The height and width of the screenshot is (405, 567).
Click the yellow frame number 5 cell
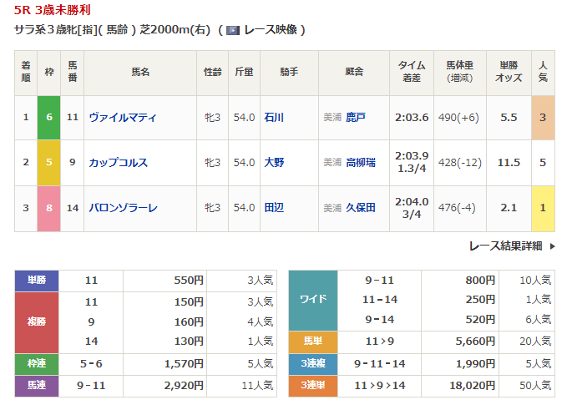[49, 163]
